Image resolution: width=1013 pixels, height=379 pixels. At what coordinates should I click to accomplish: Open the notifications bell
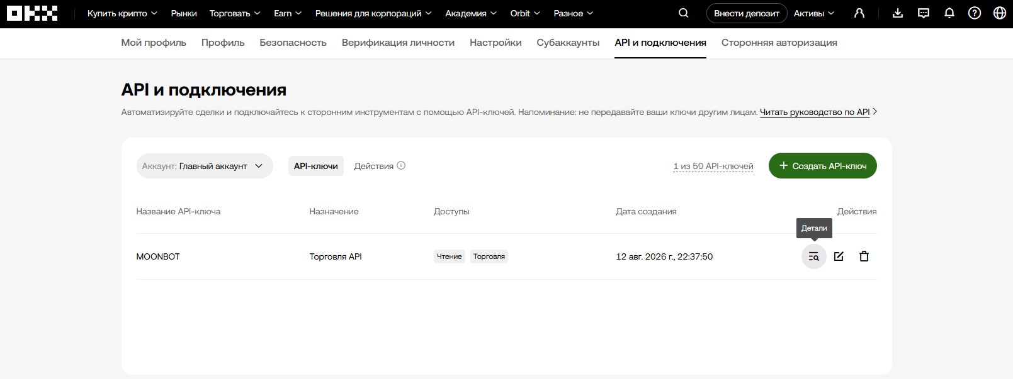coord(949,13)
